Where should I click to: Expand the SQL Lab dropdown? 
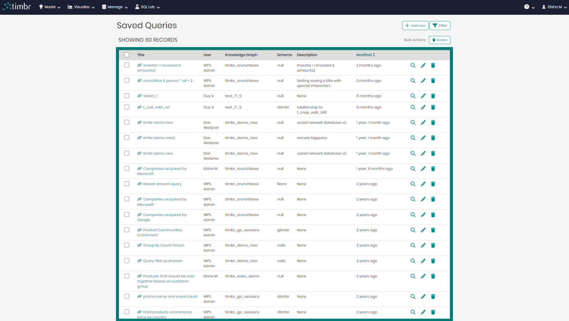pyautogui.click(x=147, y=6)
